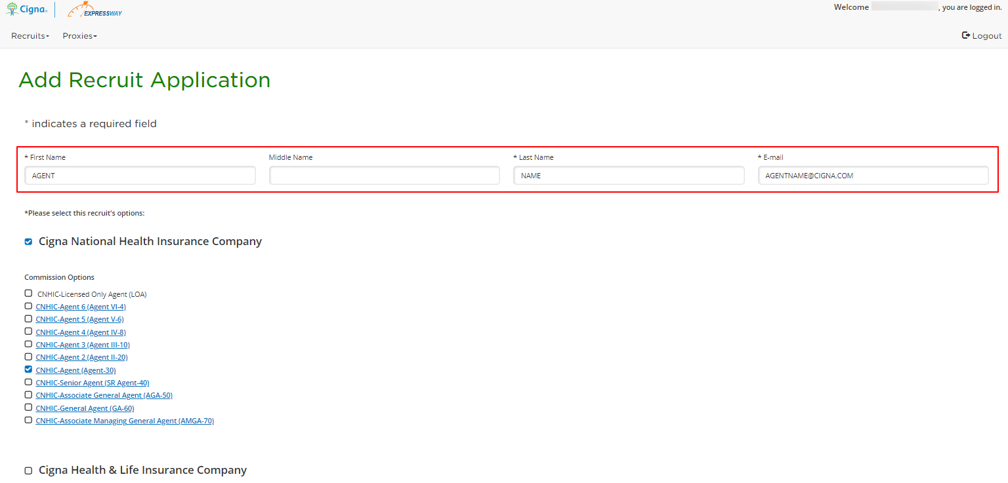
Task: Click 'Please select this recruit's options' text
Action: [x=84, y=214]
